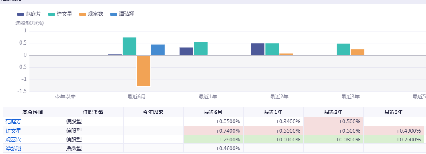The image size is (426, 154).
Task: Click the orange 观富钦 legend swatch
Action: tap(83, 14)
